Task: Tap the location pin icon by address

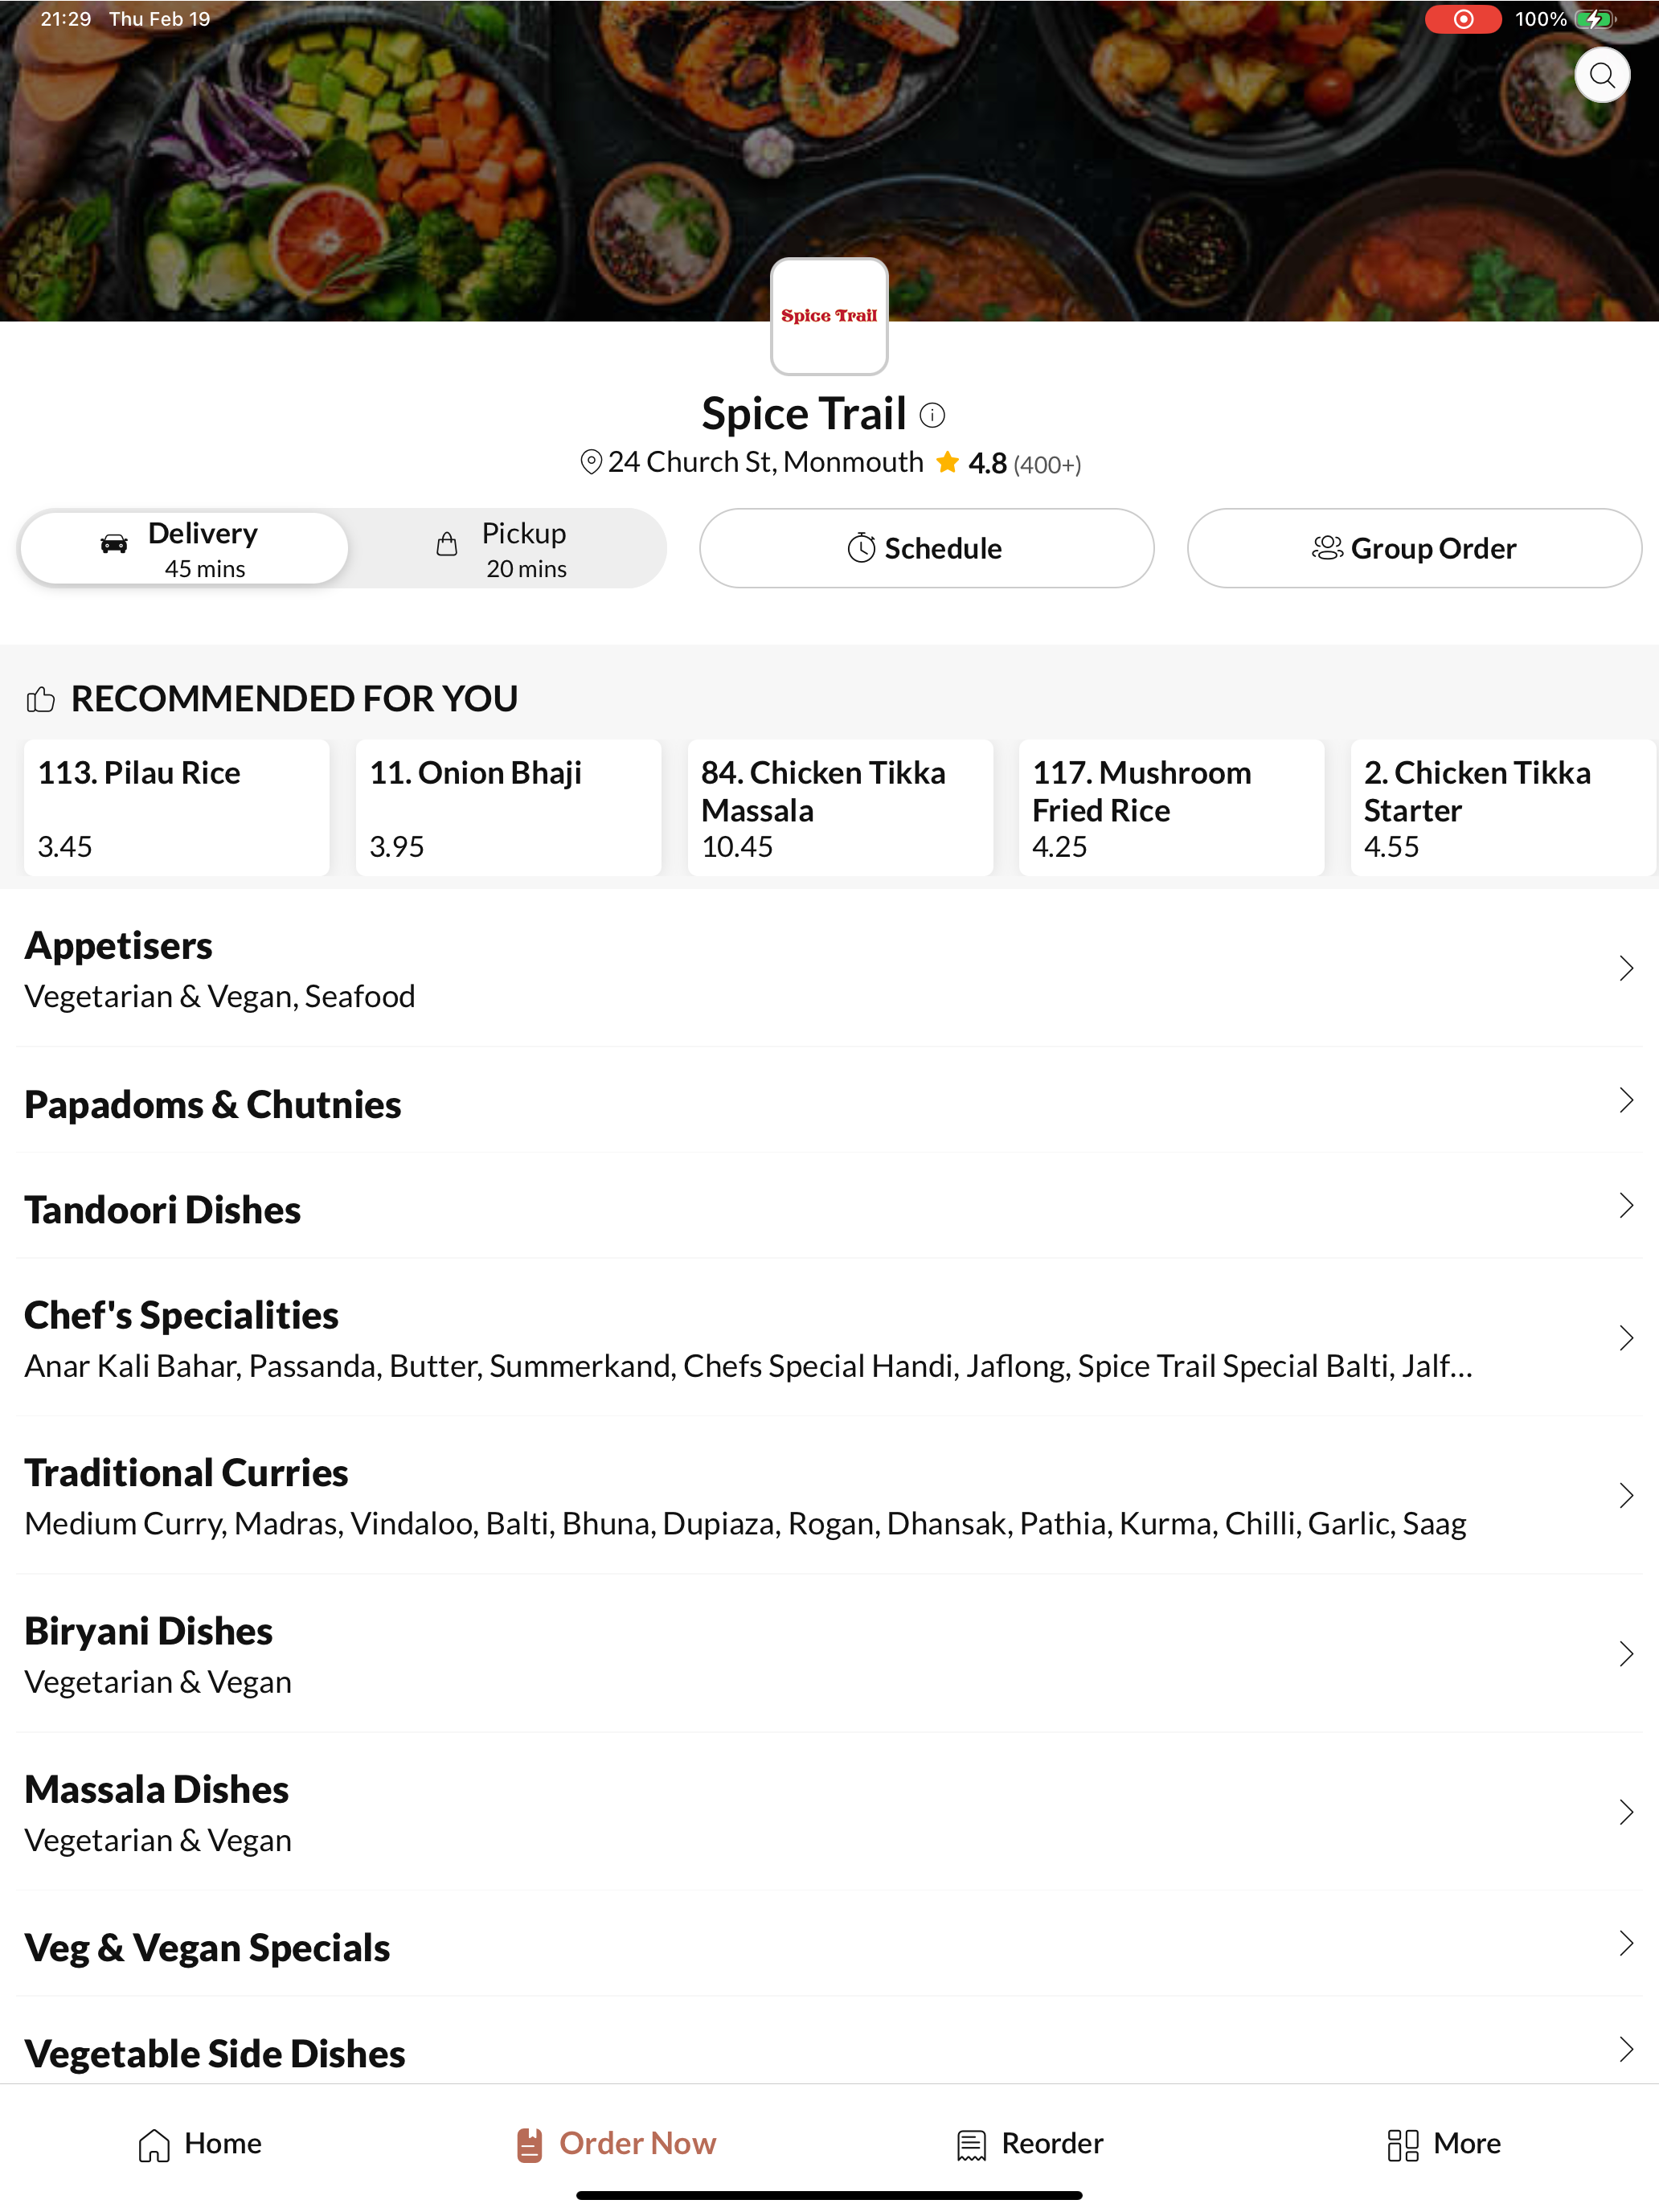Action: tap(591, 462)
